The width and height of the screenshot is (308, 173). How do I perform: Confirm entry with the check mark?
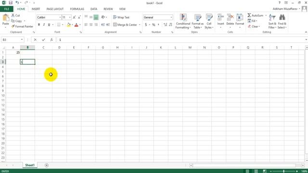43,40
